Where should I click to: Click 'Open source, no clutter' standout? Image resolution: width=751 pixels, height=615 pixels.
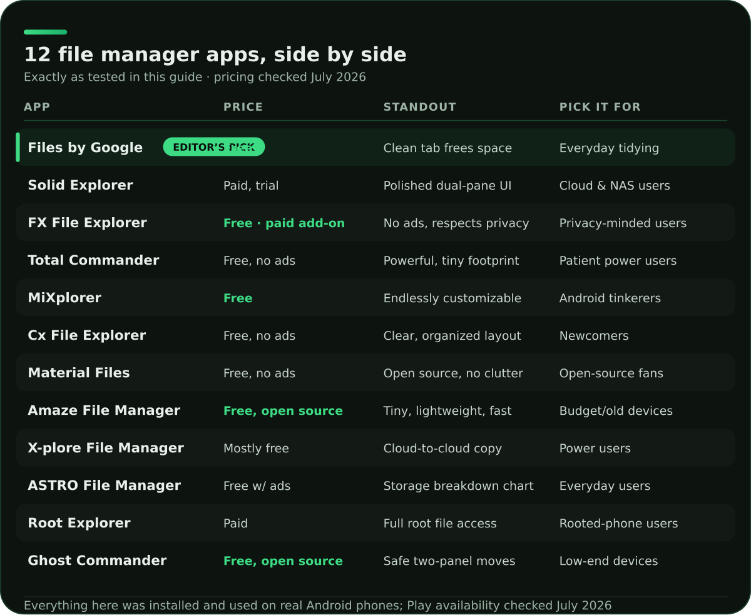coord(453,374)
